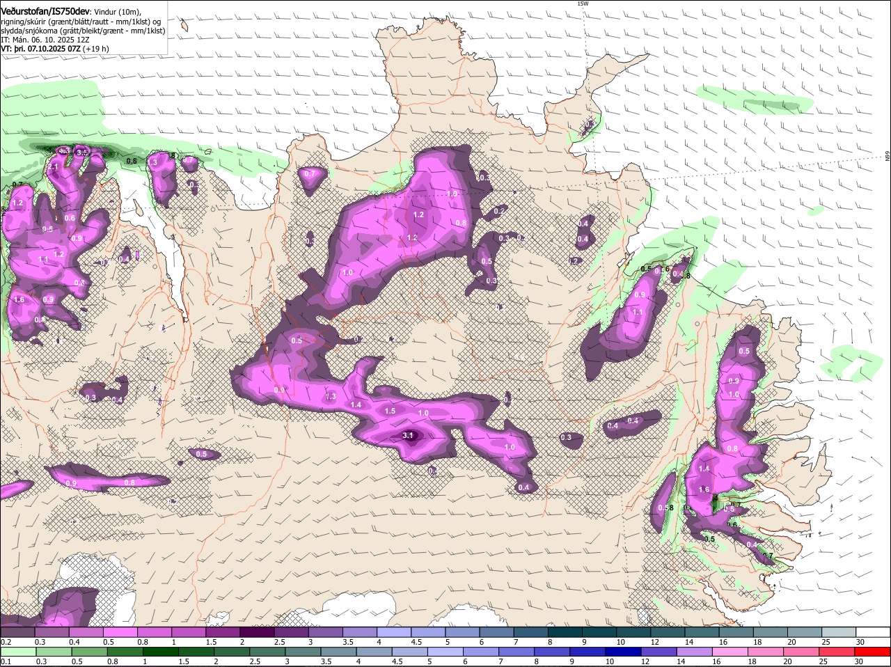Click the 1.5 value on the map
Image resolution: width=891 pixels, height=667 pixels.
(390, 411)
